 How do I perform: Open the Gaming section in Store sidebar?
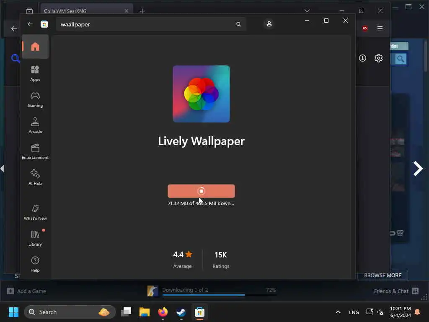tap(35, 99)
